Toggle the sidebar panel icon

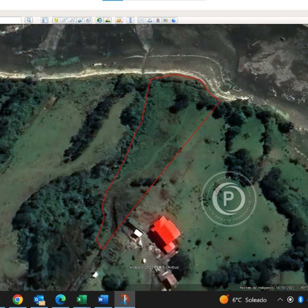tap(44, 20)
